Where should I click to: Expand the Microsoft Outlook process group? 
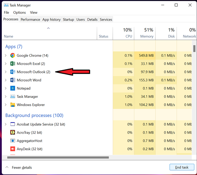[x=6, y=72]
